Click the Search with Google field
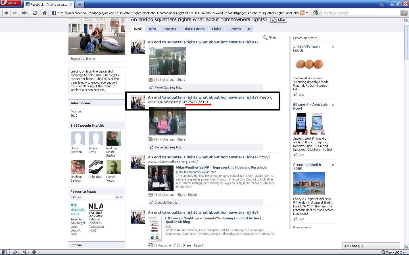 tap(360, 13)
